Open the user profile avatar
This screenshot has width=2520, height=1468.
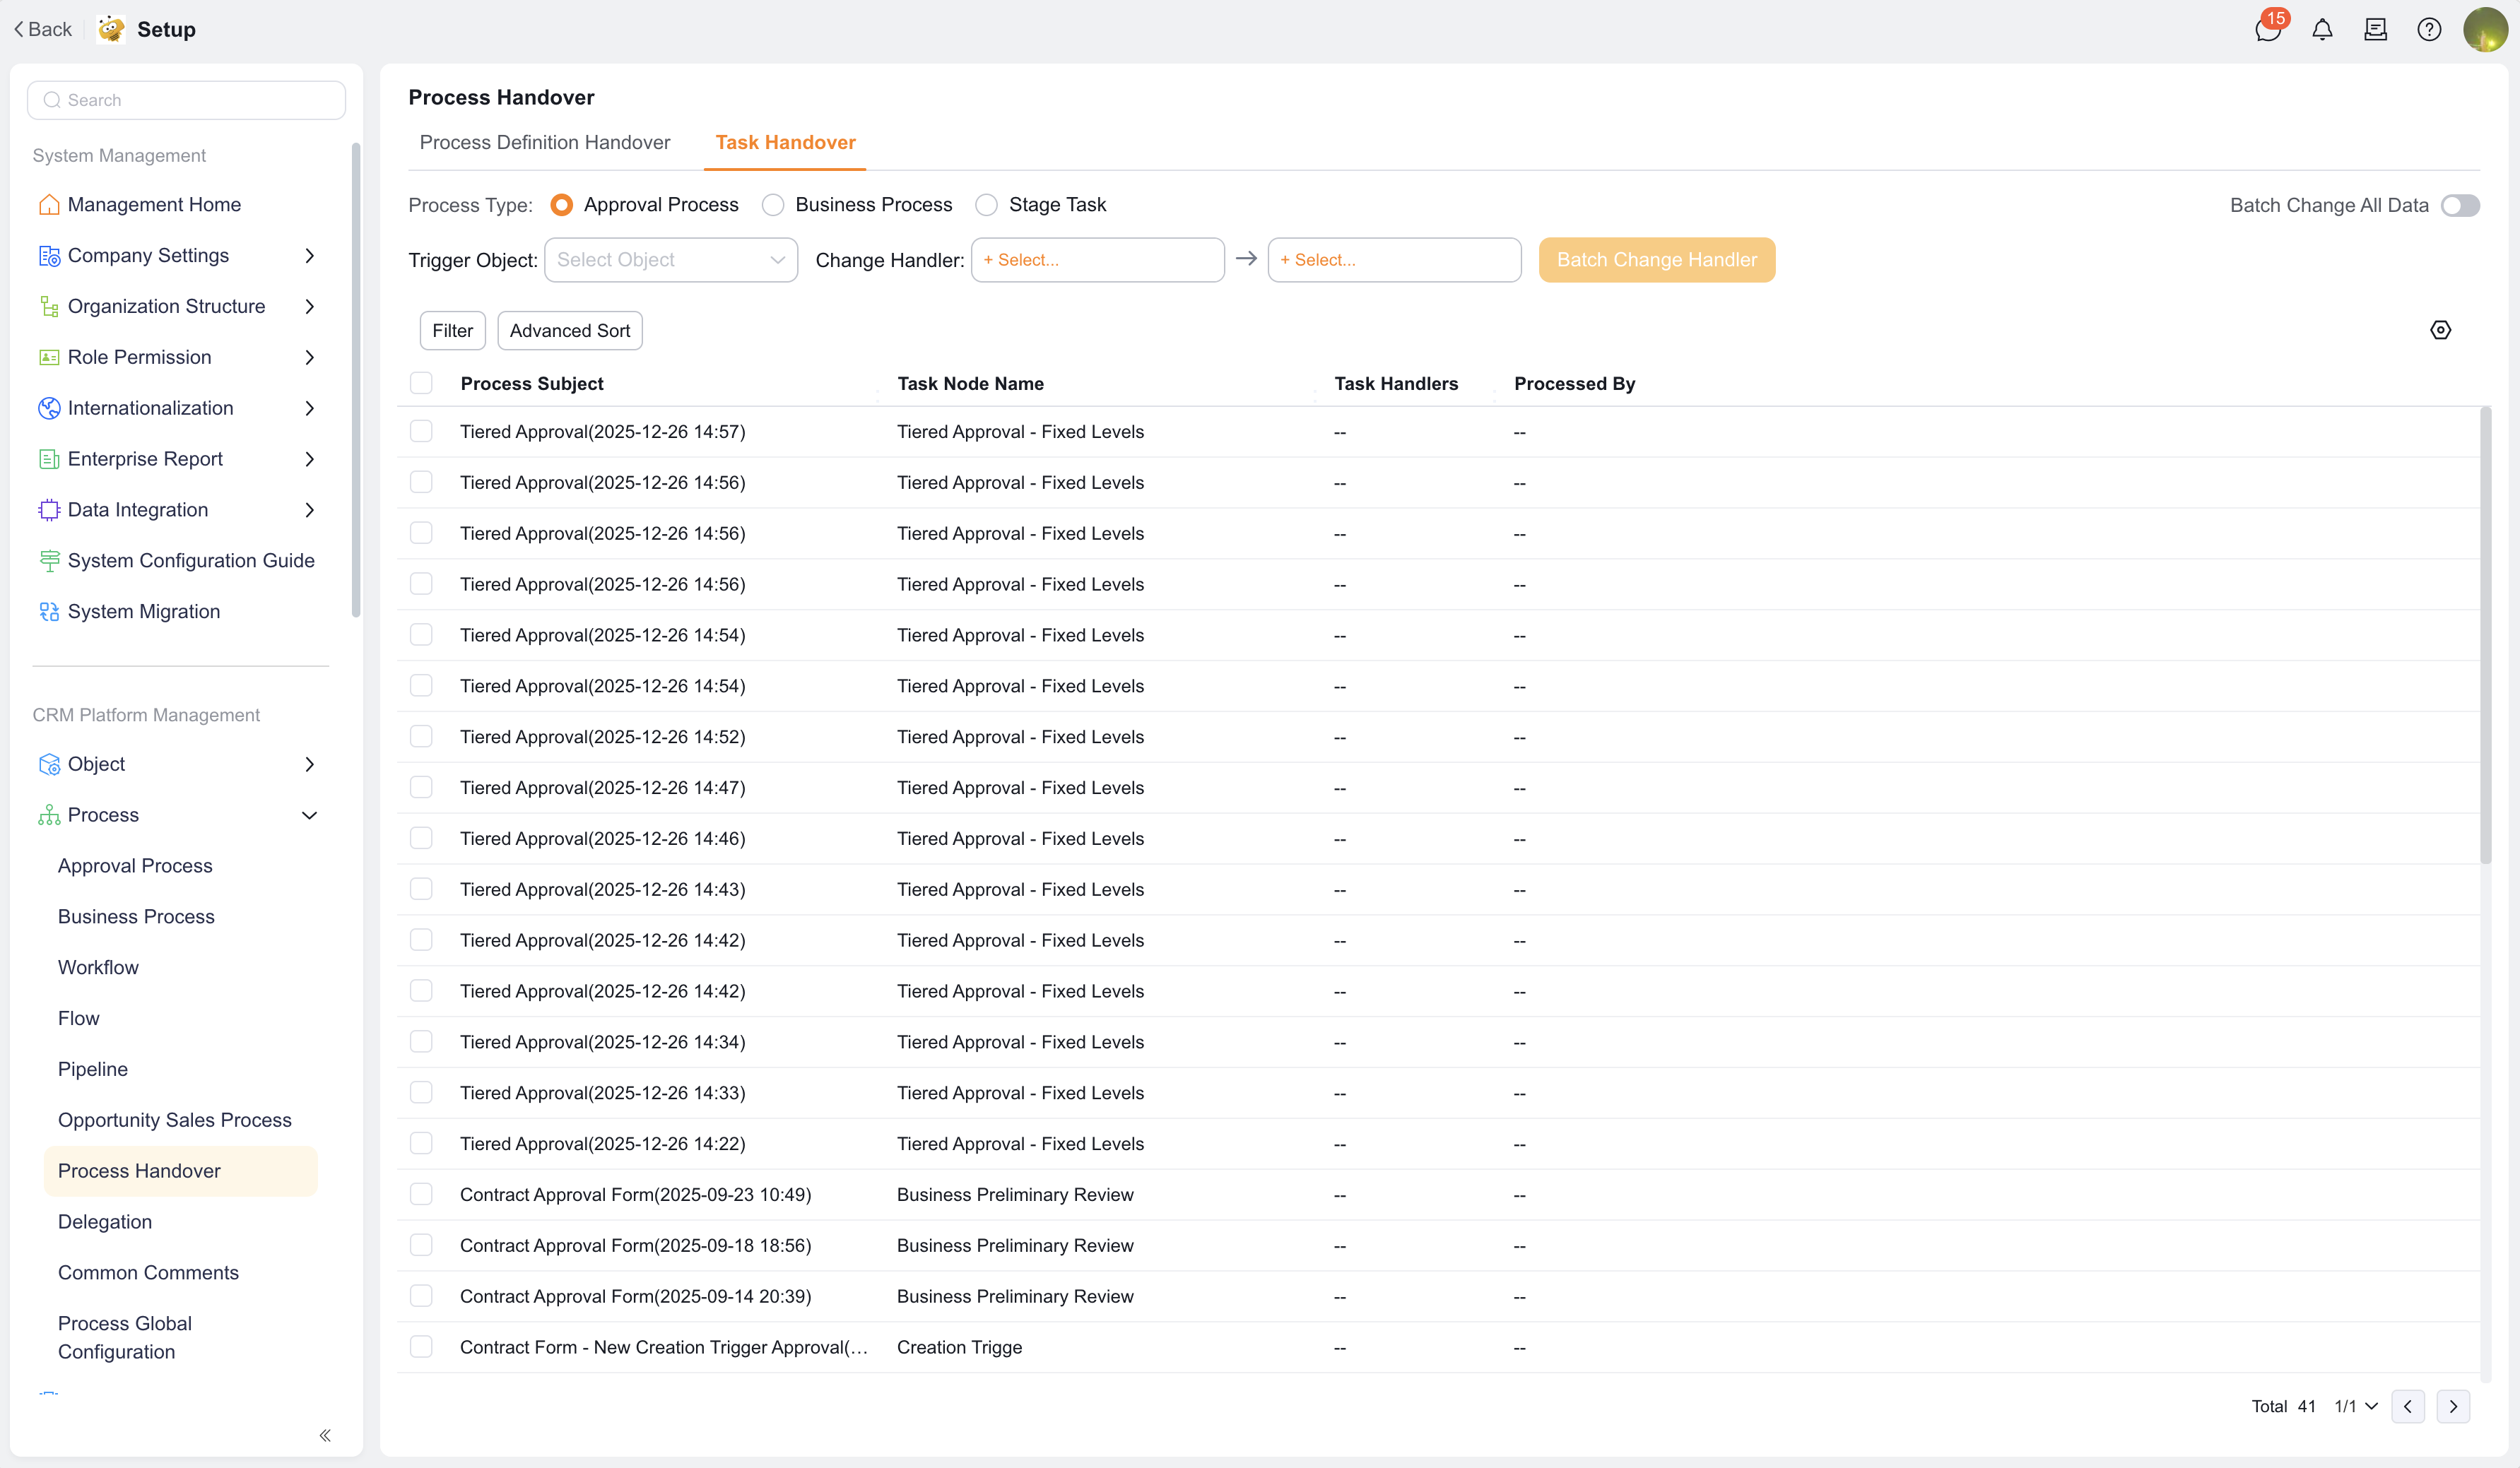click(x=2484, y=29)
